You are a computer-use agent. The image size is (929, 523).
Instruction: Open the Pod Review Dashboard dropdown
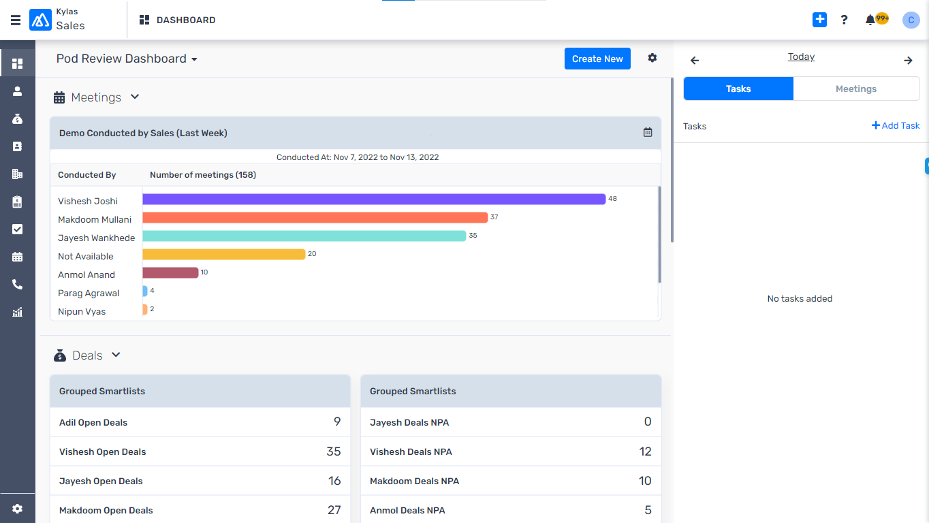click(193, 59)
